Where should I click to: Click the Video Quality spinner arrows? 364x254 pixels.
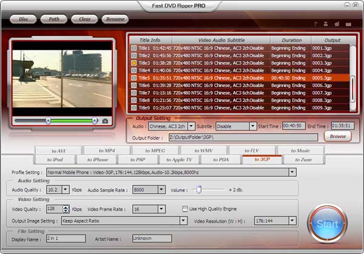[x=66, y=209]
